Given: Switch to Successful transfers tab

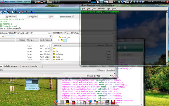Looking at the screenshot, I should click(30, 66).
